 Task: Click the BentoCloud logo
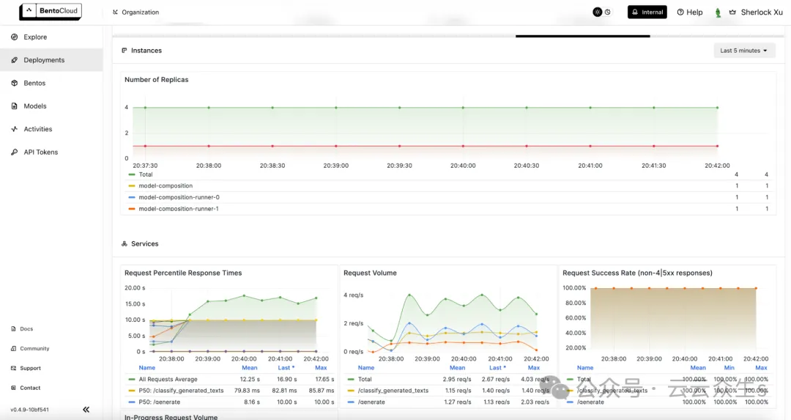point(51,12)
